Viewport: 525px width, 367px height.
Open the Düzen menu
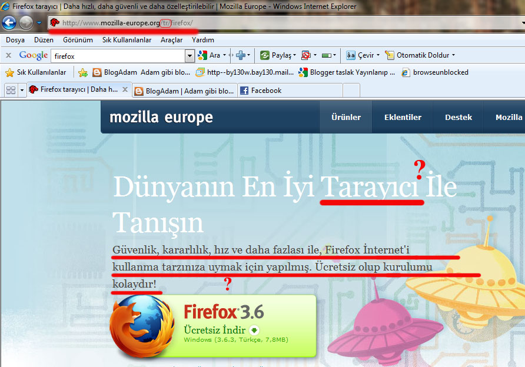tap(44, 40)
